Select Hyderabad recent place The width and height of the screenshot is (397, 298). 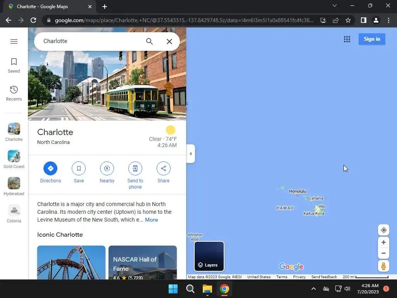pos(14,186)
